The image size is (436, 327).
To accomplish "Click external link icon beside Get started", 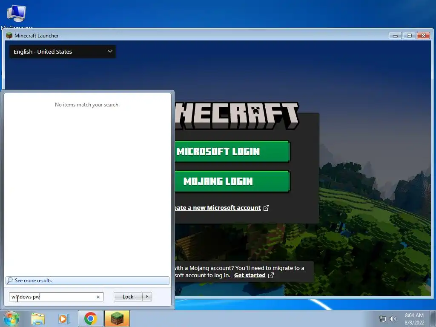I will click(271, 275).
